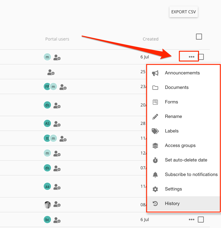Select Settings in the context menu
Image resolution: width=221 pixels, height=228 pixels.
click(x=173, y=189)
